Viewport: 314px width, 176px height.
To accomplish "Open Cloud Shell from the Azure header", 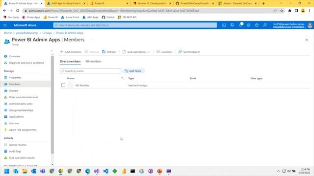I will (224, 25).
